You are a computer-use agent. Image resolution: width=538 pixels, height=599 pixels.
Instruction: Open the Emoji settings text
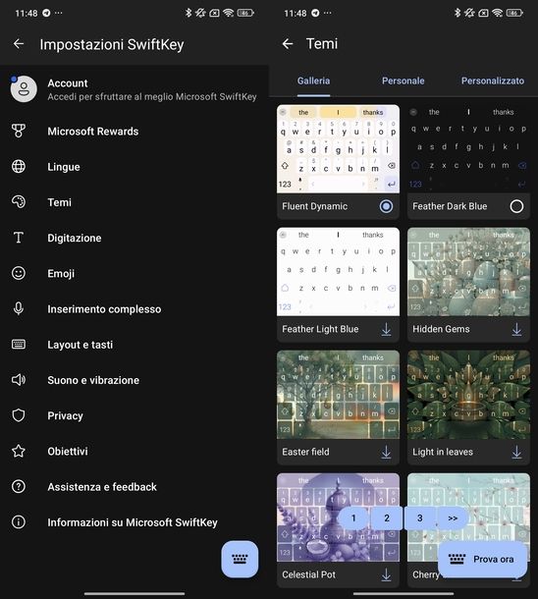pyautogui.click(x=61, y=274)
